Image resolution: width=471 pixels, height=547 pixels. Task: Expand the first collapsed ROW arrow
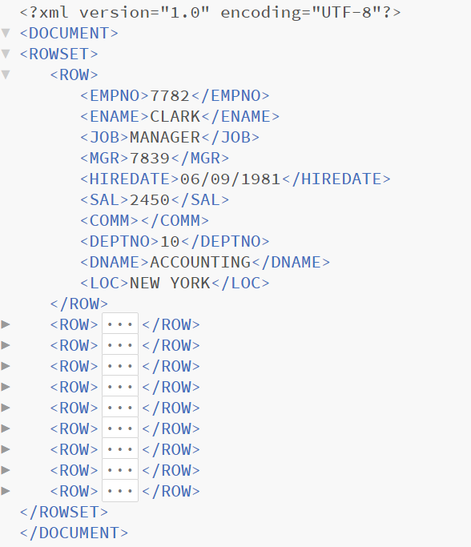(x=6, y=324)
